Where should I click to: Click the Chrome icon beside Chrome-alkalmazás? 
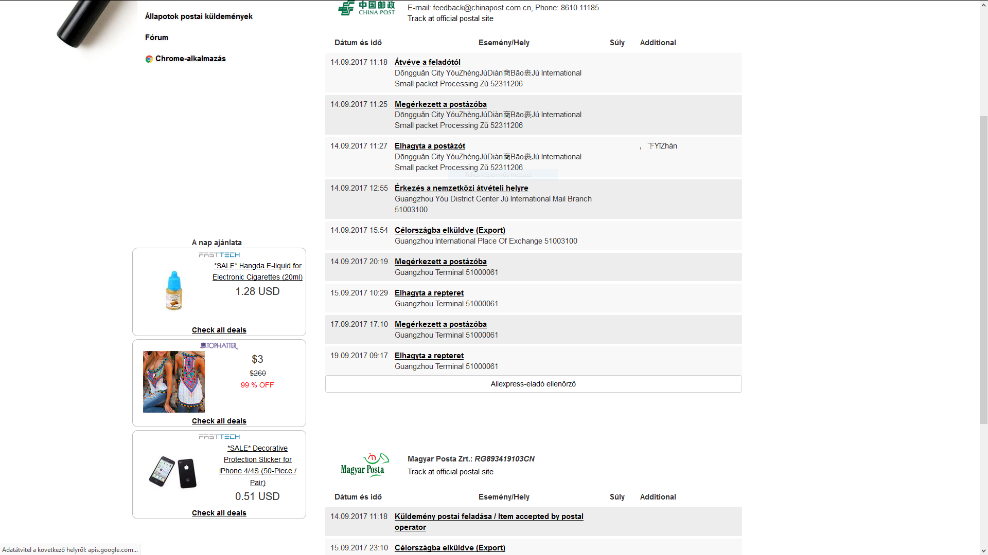[149, 59]
